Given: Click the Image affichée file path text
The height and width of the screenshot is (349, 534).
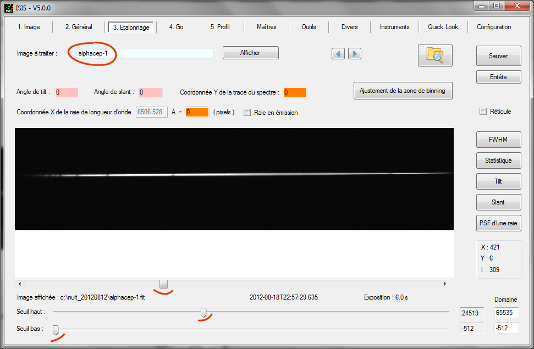Looking at the screenshot, I should pyautogui.click(x=81, y=297).
